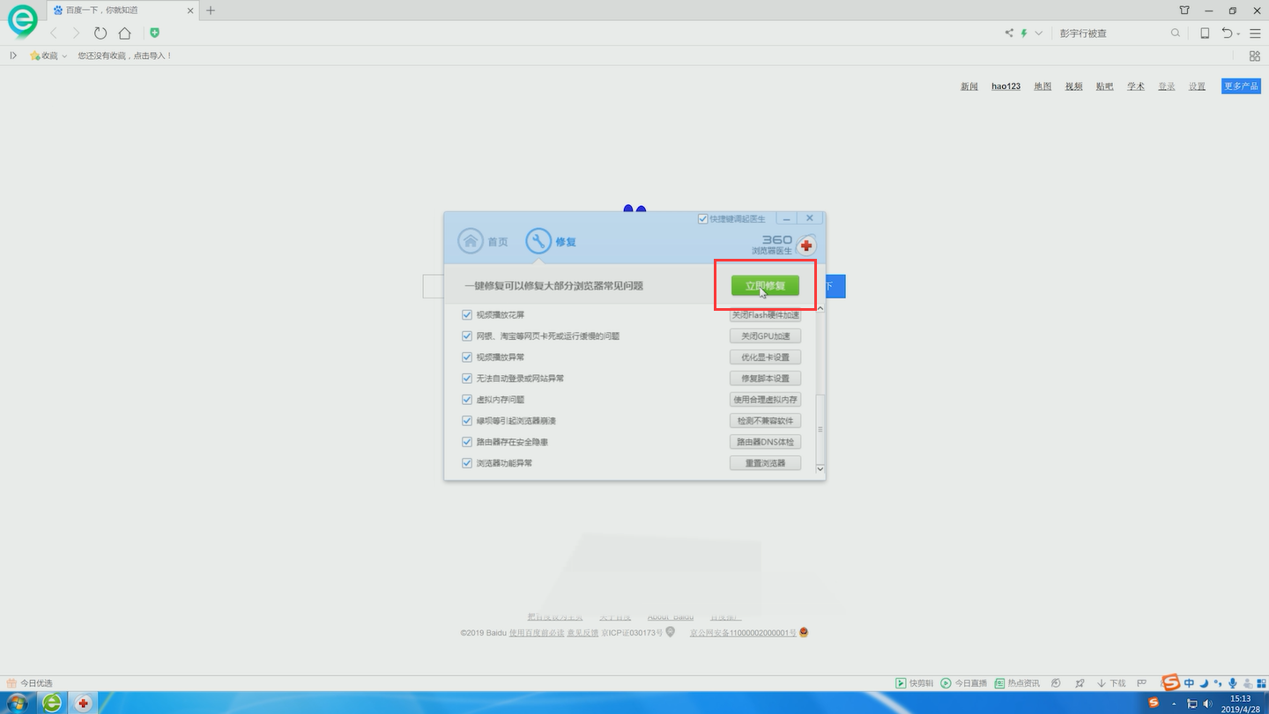Expand the bookmarks sidebar arrow

click(x=13, y=55)
